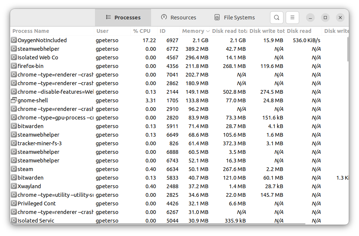Sort by the ID column header
Viewport: 359px width, 236px height.
pos(163,31)
